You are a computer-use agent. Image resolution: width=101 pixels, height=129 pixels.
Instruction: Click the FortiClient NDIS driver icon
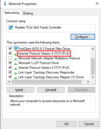(16, 49)
